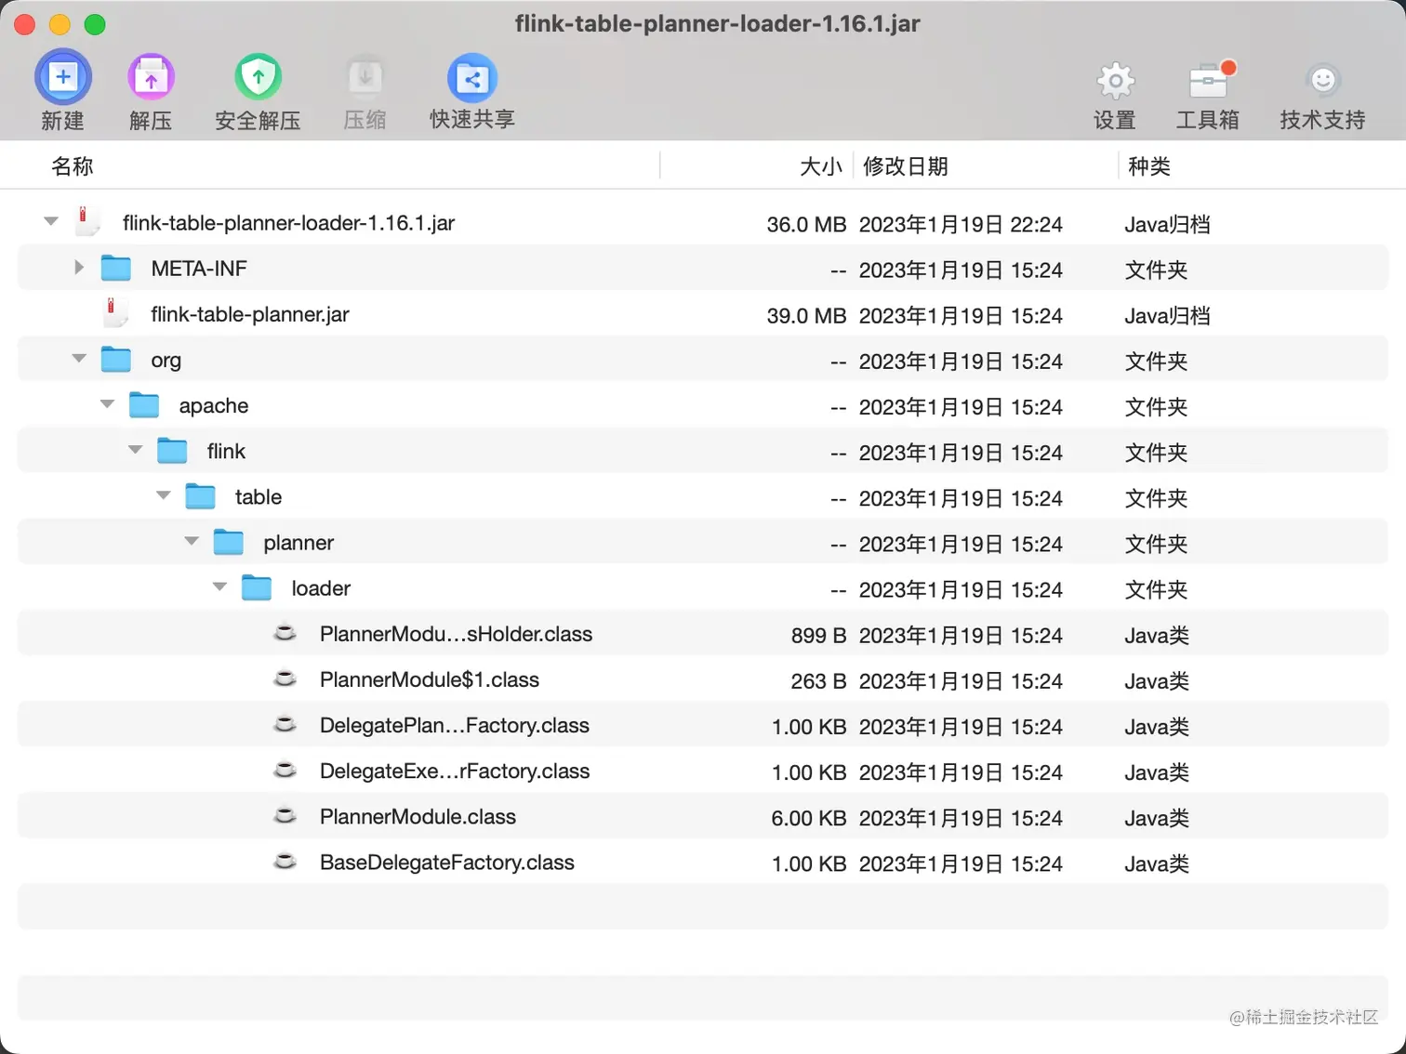1406x1054 pixels.
Task: Click the archive icon of flink-table-planner.jar
Action: [113, 314]
